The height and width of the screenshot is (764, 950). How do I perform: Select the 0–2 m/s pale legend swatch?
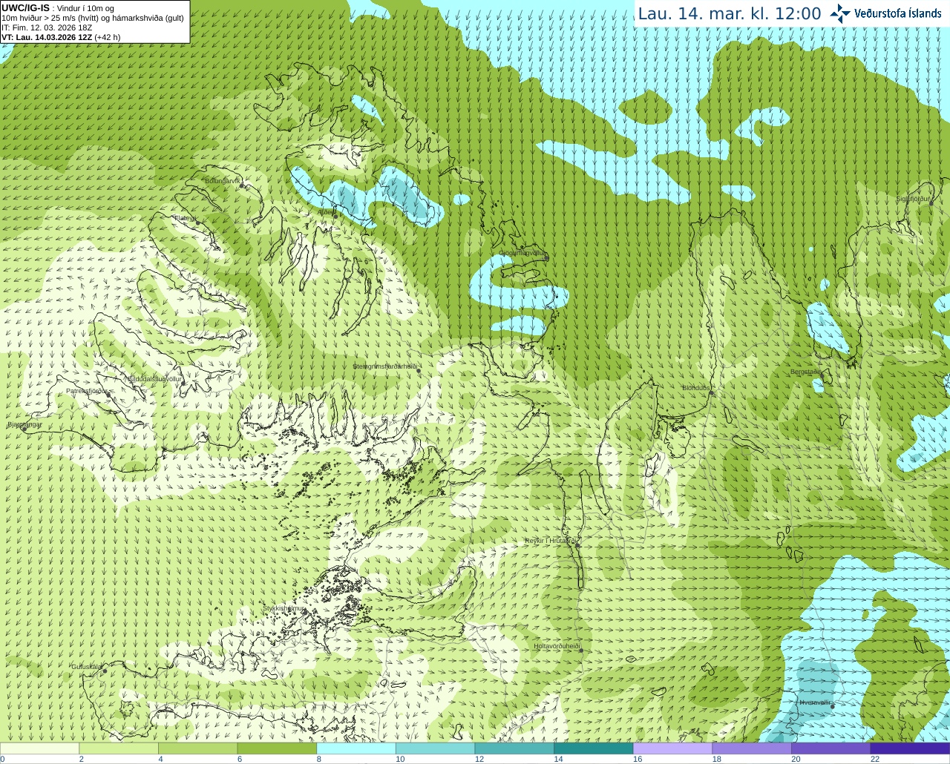(39, 748)
